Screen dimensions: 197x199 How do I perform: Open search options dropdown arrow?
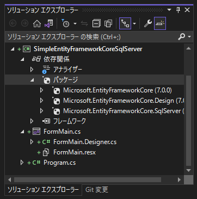[189, 37]
